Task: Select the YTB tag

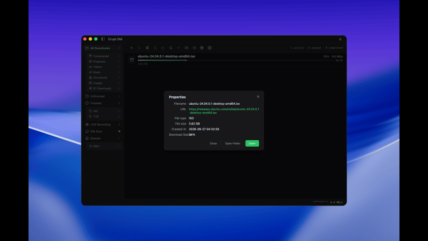Action: [x=104, y=117]
